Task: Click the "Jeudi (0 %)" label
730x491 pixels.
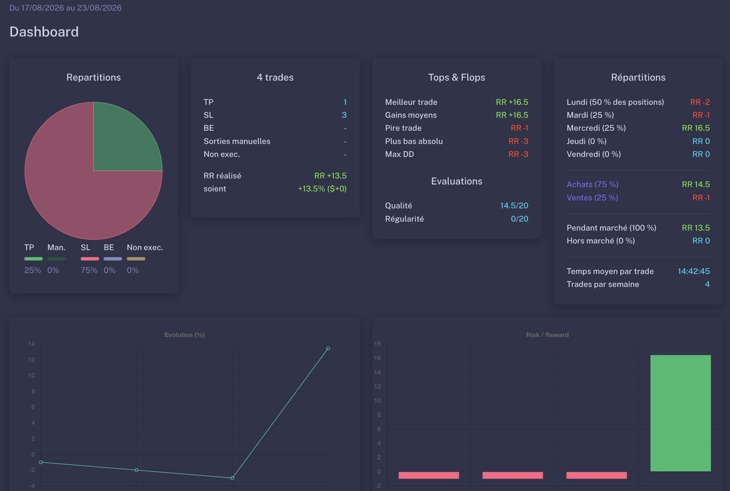Action: pyautogui.click(x=587, y=141)
